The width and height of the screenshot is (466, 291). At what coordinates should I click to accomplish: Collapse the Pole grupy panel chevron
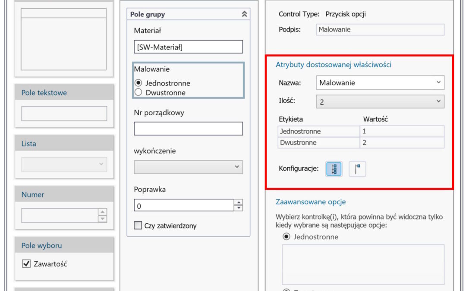(244, 14)
